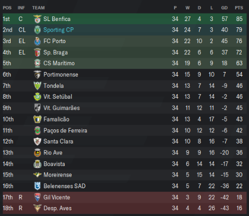
Task: Select the Vit. Guimarães table row
Action: click(125, 108)
